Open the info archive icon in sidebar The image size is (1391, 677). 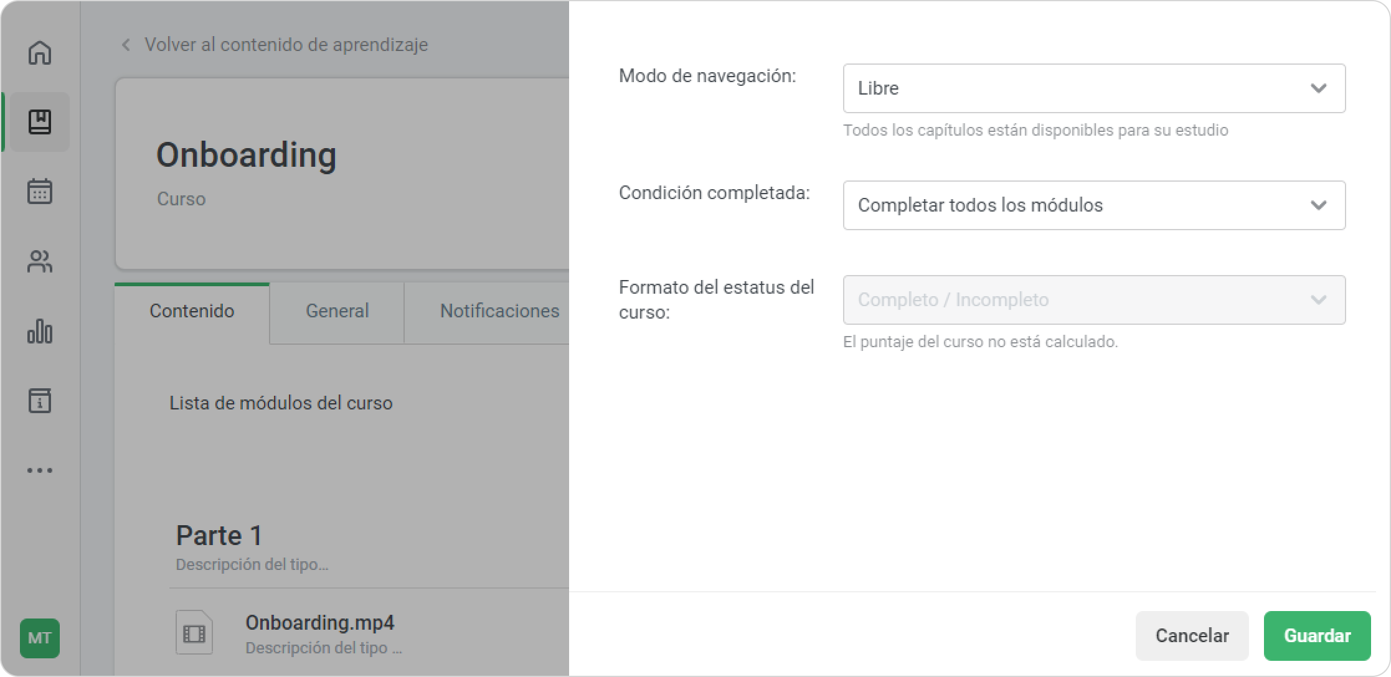click(40, 401)
